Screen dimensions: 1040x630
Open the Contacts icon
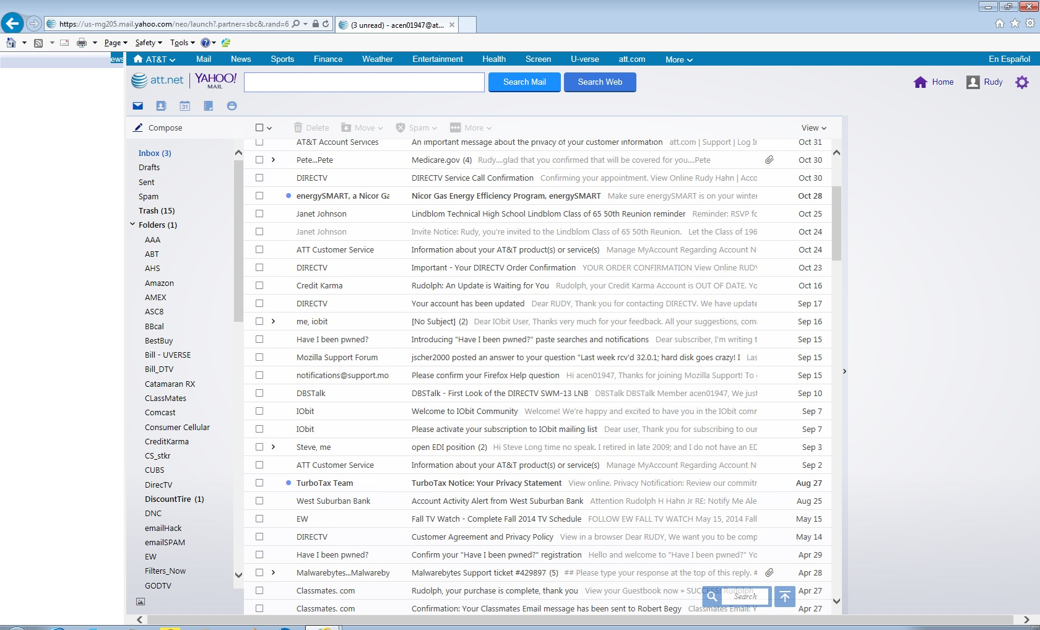pyautogui.click(x=161, y=106)
